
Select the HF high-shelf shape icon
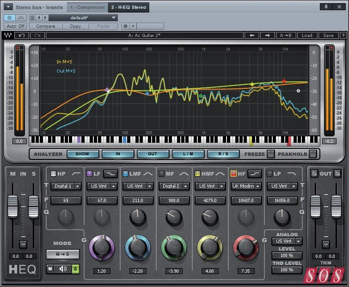click(255, 173)
